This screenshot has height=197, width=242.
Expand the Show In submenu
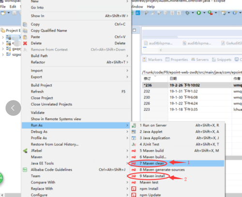point(76,16)
